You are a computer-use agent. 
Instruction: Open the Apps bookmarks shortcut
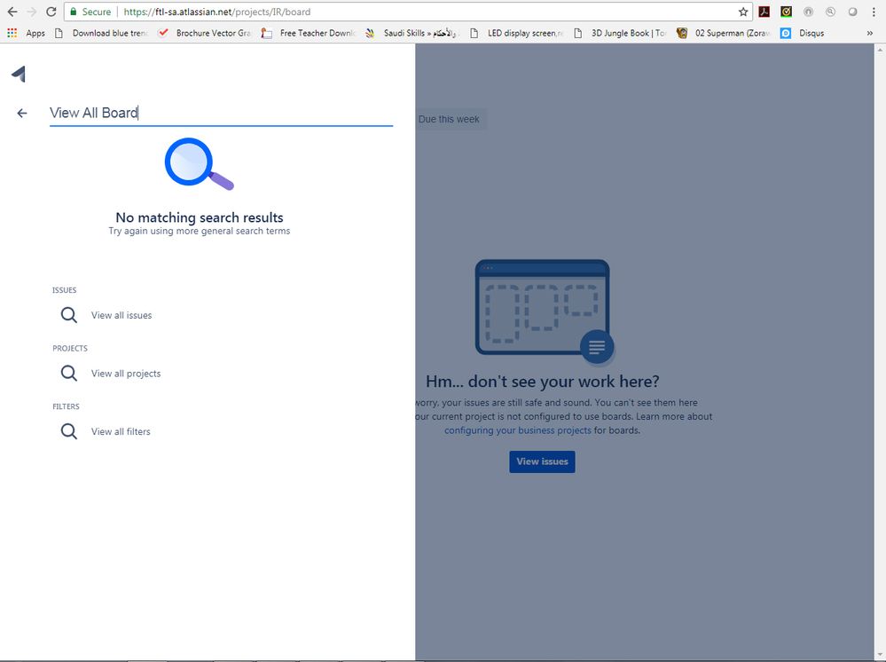coord(26,34)
